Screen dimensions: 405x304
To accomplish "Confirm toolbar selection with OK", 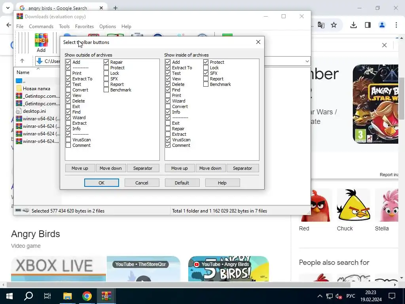I will (102, 183).
